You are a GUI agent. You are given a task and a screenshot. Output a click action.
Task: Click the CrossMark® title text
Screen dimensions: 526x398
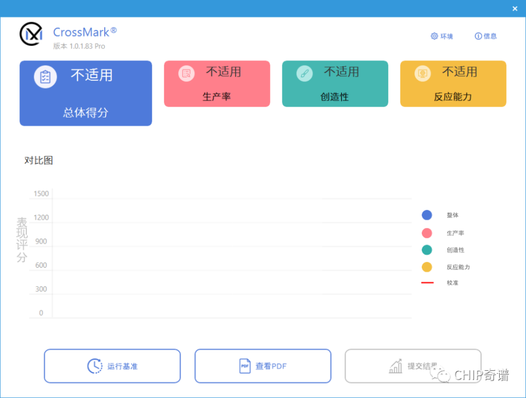pos(85,32)
